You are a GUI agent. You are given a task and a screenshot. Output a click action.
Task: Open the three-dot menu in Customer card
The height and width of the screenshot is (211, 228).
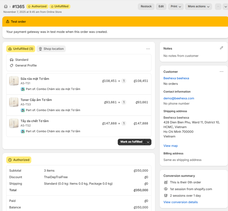(x=221, y=71)
